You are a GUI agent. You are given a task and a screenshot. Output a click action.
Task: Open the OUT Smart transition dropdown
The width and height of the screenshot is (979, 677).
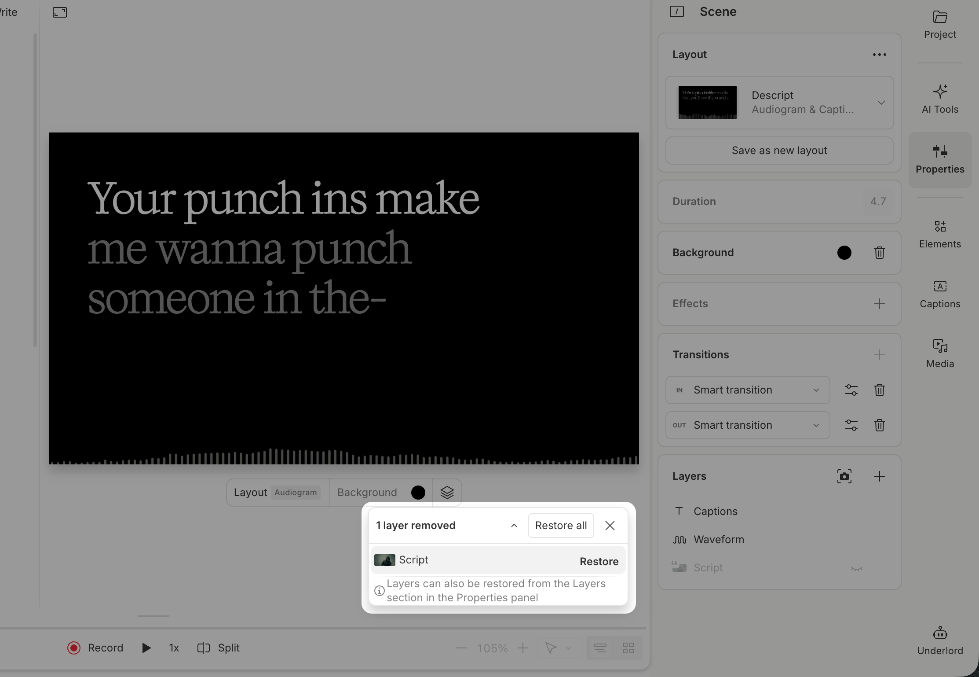coord(816,425)
